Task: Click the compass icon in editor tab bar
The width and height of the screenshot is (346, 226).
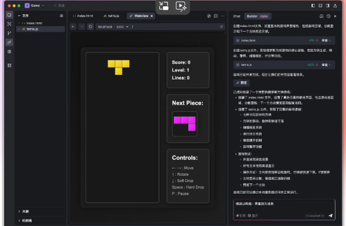Action: coord(209,16)
